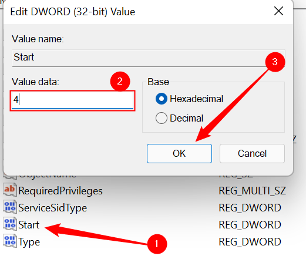Click the Type DWORD icon

(10, 241)
